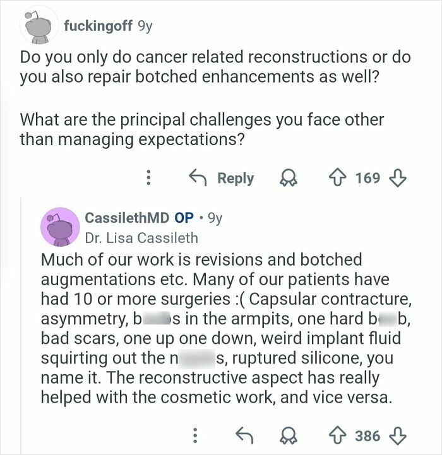Click the OP badge next to CassilethMD

coord(184,218)
